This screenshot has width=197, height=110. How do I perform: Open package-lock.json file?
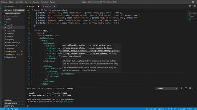click(x=13, y=54)
